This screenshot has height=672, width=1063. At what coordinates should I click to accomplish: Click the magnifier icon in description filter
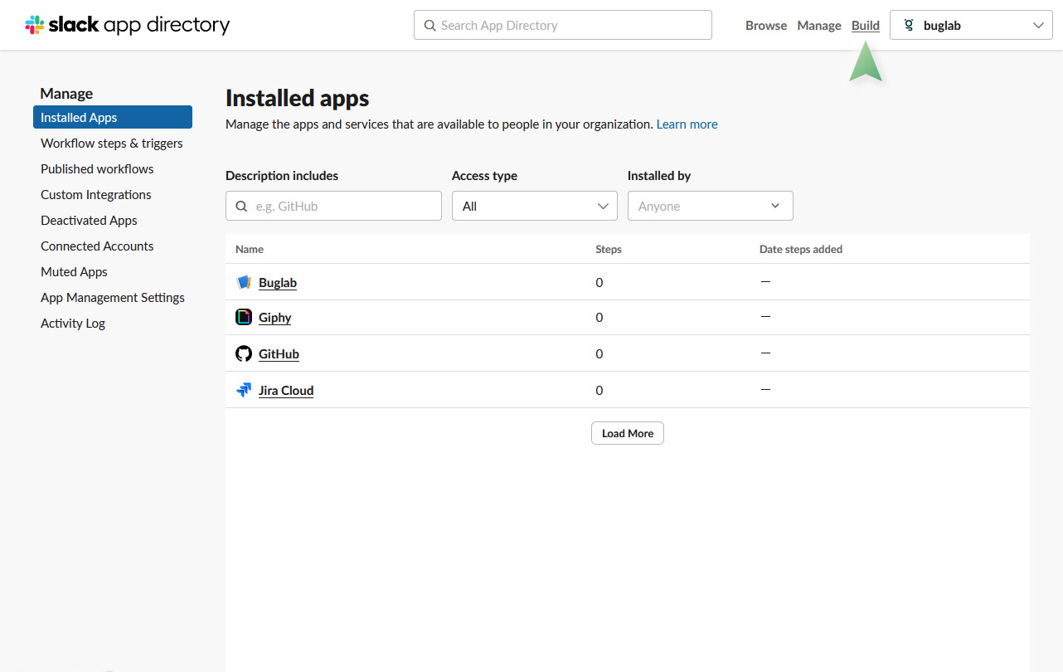tap(241, 207)
